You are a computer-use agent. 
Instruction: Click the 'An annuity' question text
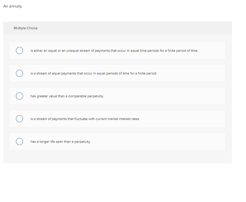coord(12,6)
